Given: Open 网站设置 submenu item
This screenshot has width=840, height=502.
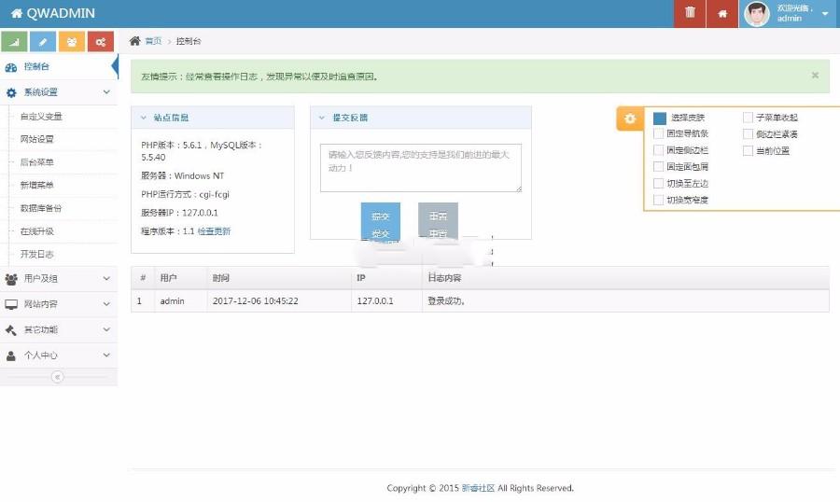Looking at the screenshot, I should click(37, 139).
